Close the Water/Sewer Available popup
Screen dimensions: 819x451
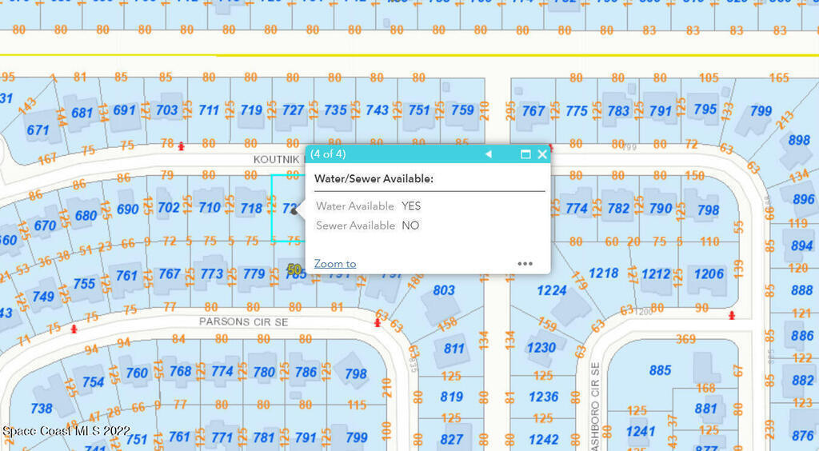[x=542, y=154]
